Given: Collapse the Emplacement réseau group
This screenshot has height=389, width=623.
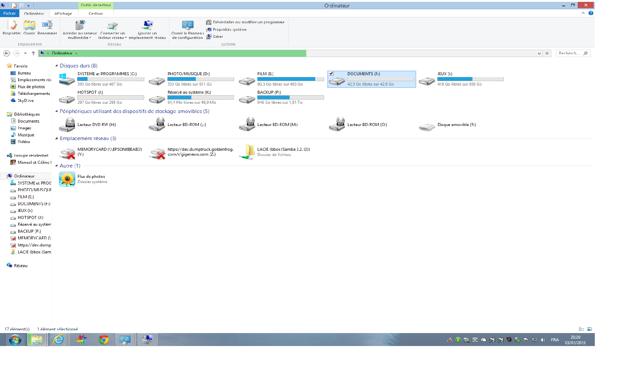Looking at the screenshot, I should click(x=57, y=139).
